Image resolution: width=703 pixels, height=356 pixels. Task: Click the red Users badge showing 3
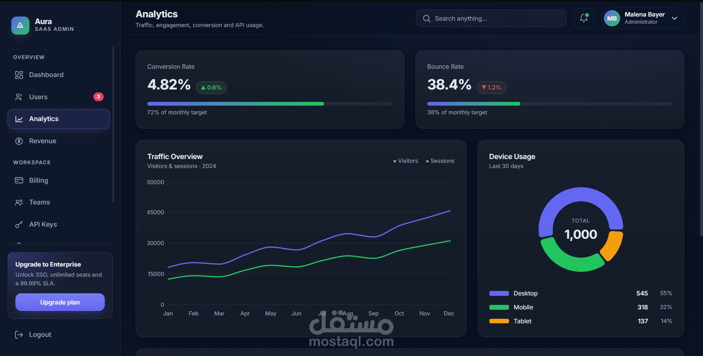coord(98,97)
